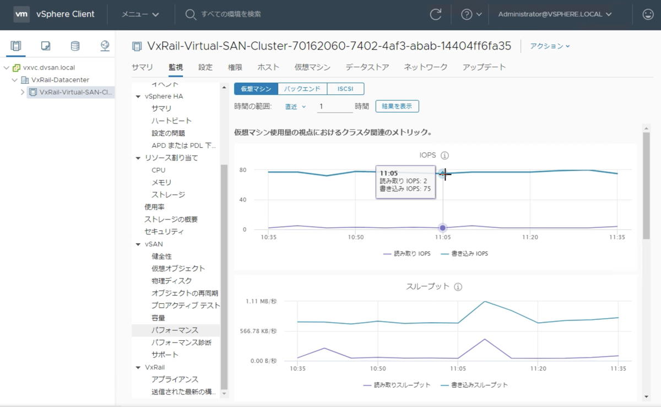Open ストレージの概要 item
661x407 pixels.
171,219
